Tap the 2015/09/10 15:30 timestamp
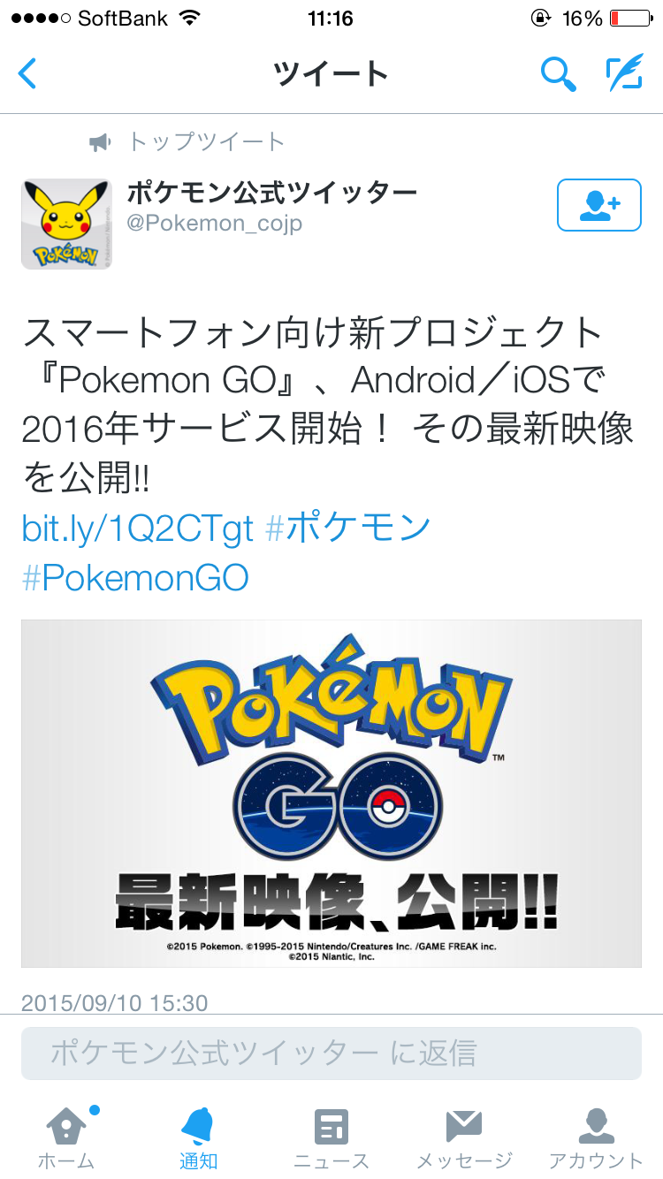Image resolution: width=663 pixels, height=1179 pixels. pyautogui.click(x=114, y=1003)
